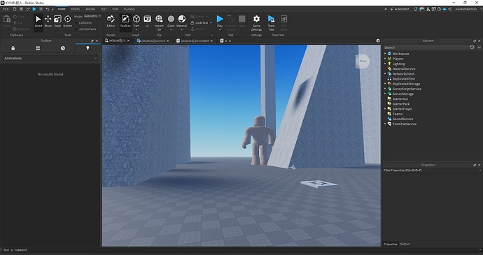Image resolution: width=483 pixels, height=255 pixels.
Task: Open the Toolbox Inventory tab (lock icon)
Action: click(x=13, y=48)
